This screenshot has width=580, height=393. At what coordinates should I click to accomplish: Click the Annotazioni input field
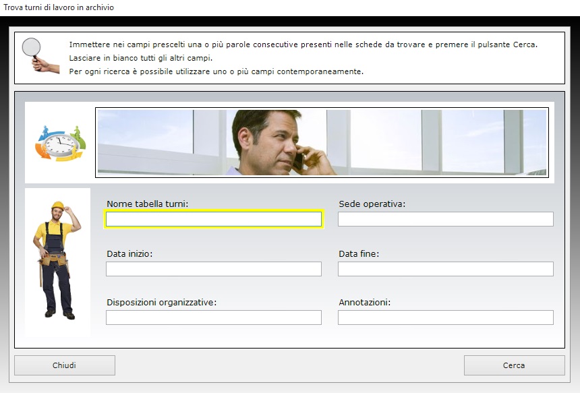pyautogui.click(x=445, y=318)
